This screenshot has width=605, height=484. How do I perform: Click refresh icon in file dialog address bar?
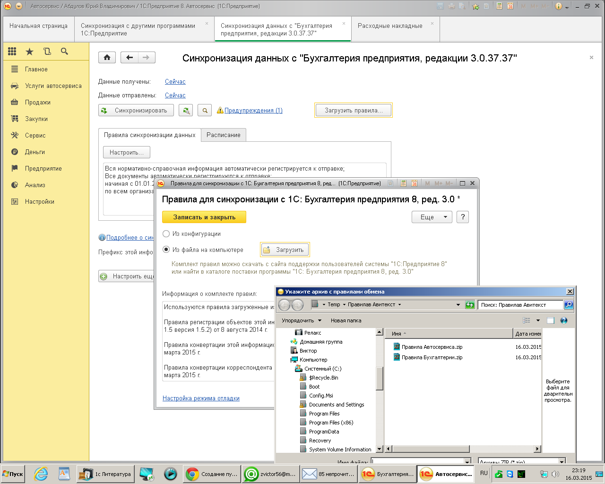(x=470, y=305)
